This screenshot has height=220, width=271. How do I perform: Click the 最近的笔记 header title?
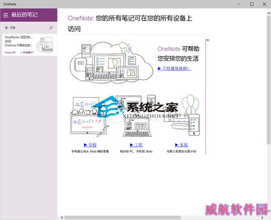click(x=24, y=15)
